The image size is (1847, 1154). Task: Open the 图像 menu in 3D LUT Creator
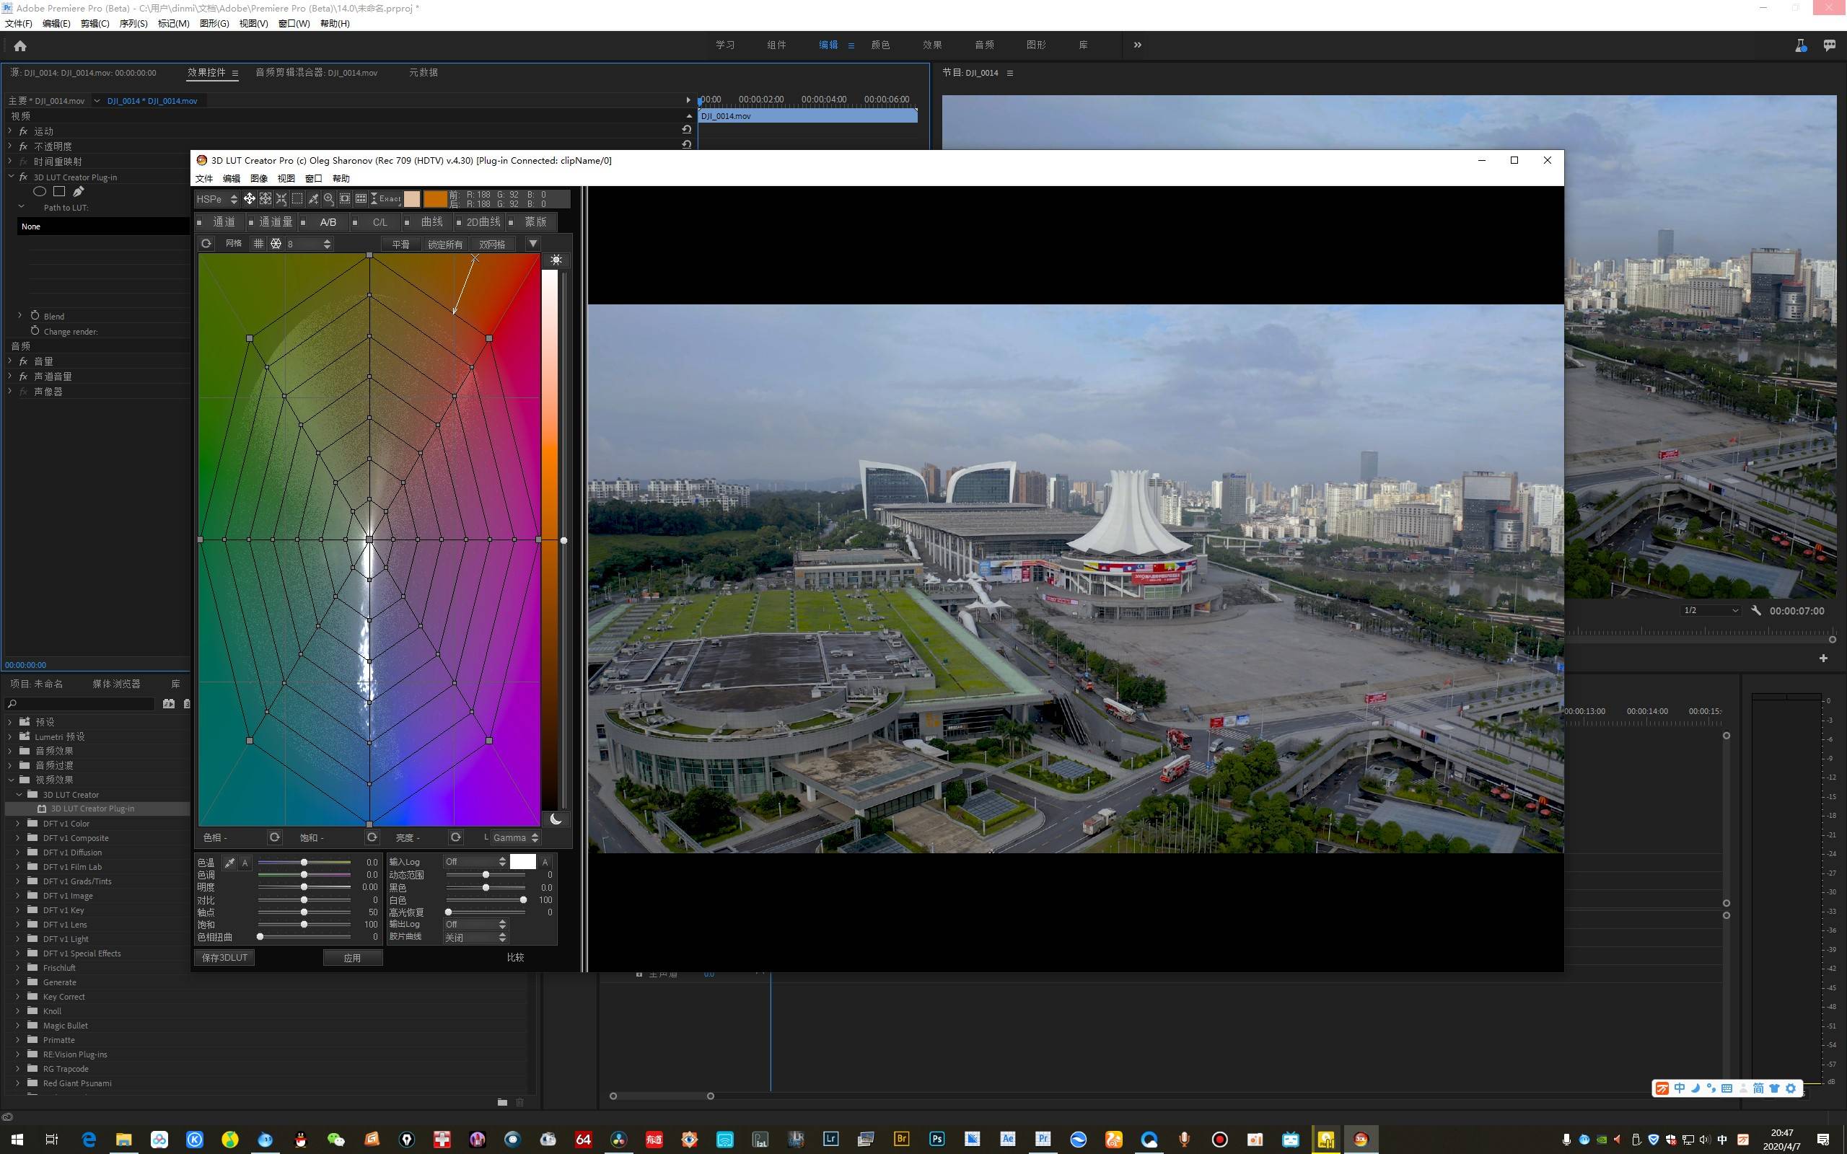point(259,179)
